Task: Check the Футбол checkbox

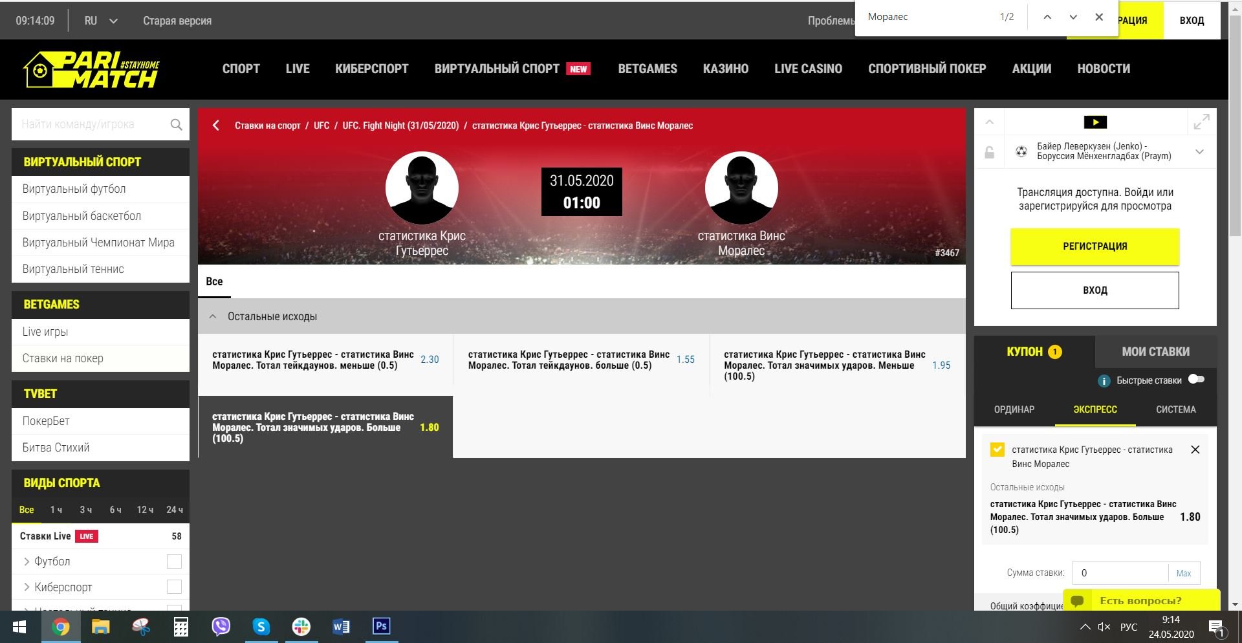Action: point(174,561)
